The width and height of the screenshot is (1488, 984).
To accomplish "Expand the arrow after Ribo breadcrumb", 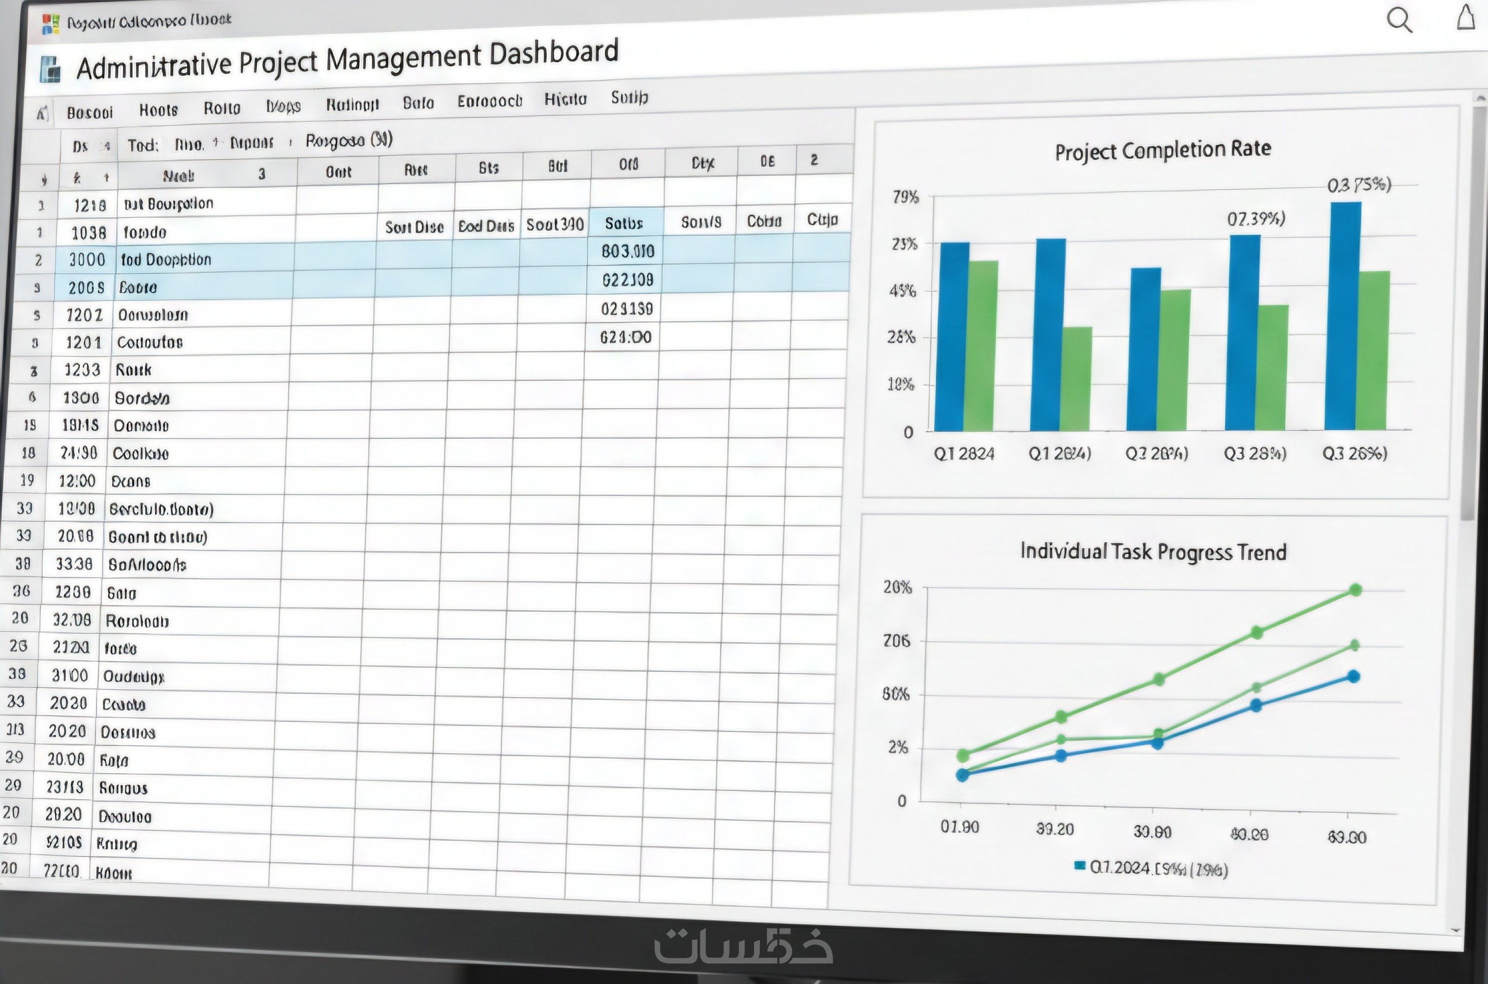I will (215, 143).
